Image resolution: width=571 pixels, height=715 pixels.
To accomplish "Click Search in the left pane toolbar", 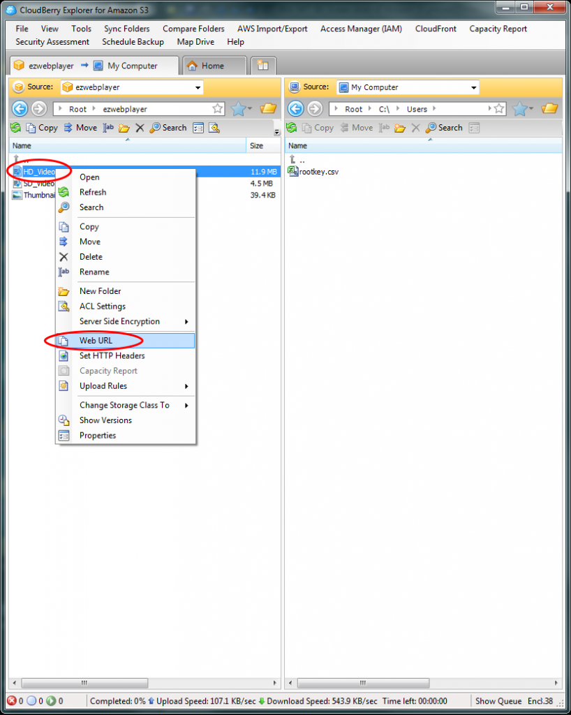I will pyautogui.click(x=168, y=128).
